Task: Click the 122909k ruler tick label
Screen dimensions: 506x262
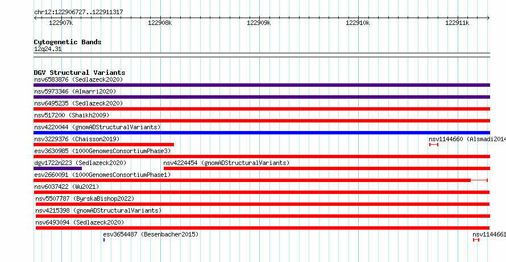Action: click(x=259, y=23)
